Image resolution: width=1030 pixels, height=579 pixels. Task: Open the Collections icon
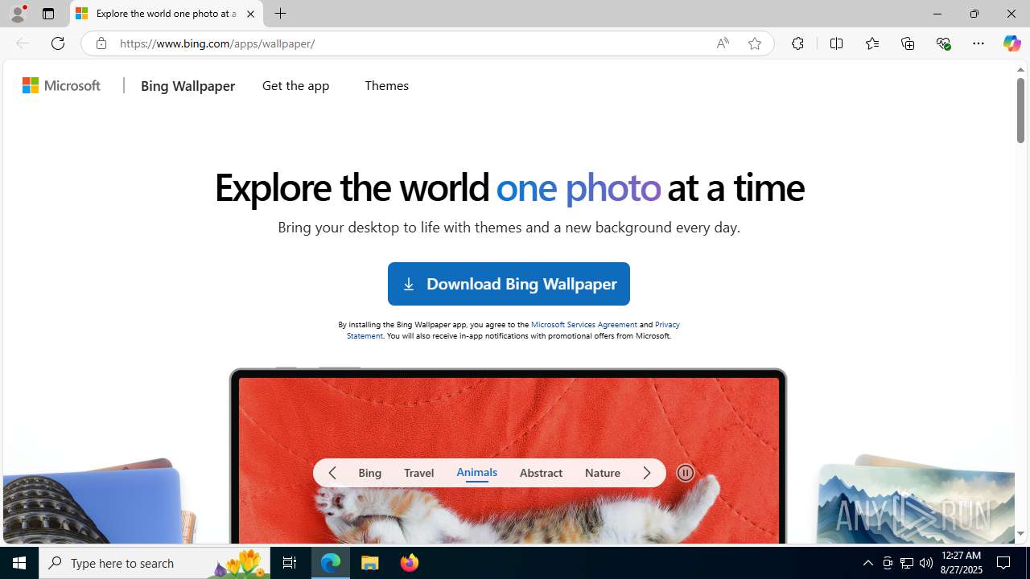[x=908, y=43]
